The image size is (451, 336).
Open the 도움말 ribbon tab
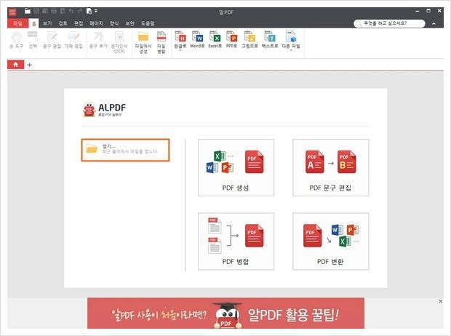[x=148, y=23]
